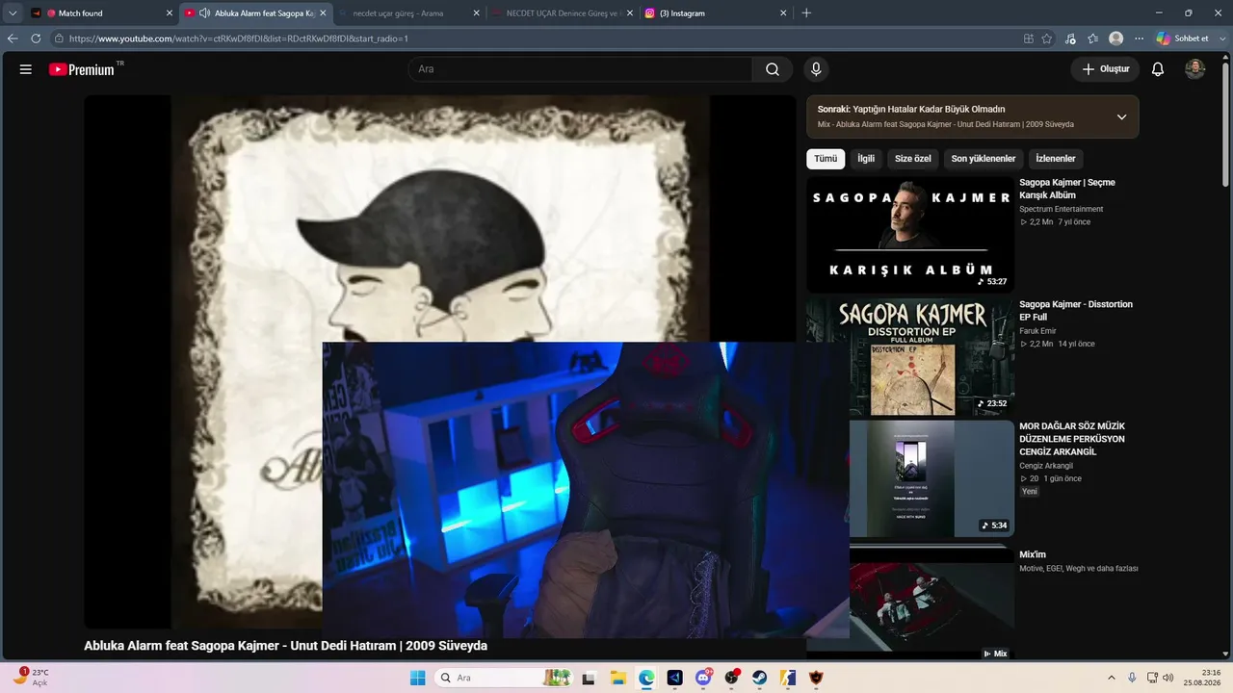The height and width of the screenshot is (693, 1233).
Task: Open the Mix'im playlist title
Action: pyautogui.click(x=1033, y=554)
